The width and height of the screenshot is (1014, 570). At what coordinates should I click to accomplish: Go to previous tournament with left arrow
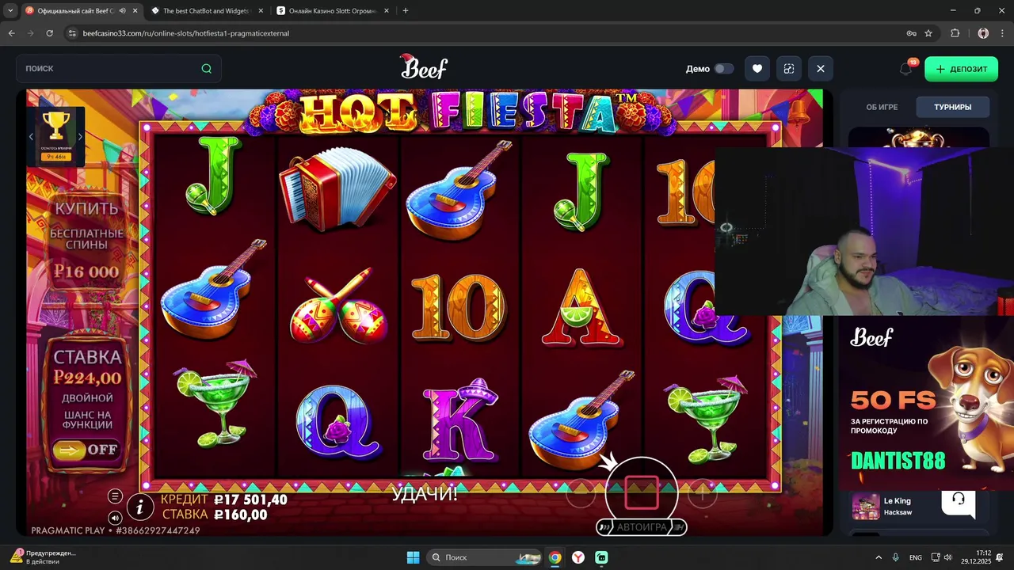coord(31,136)
